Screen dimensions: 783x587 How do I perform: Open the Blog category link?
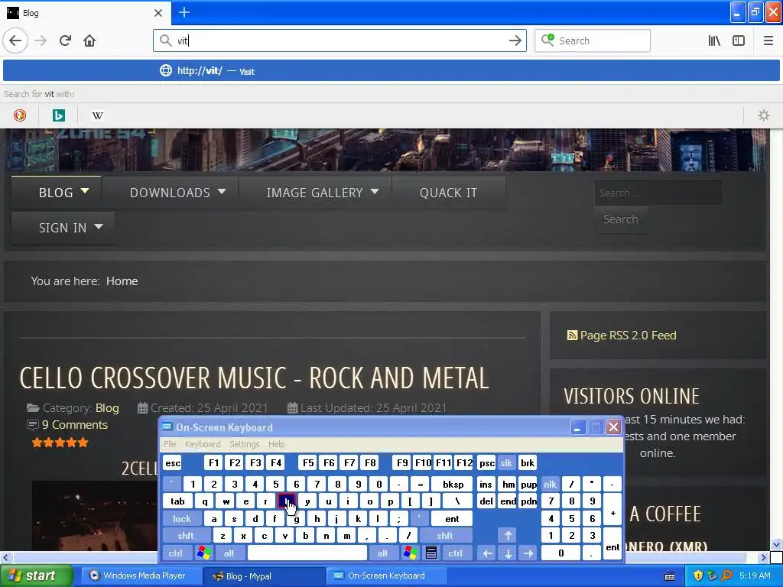coord(107,408)
